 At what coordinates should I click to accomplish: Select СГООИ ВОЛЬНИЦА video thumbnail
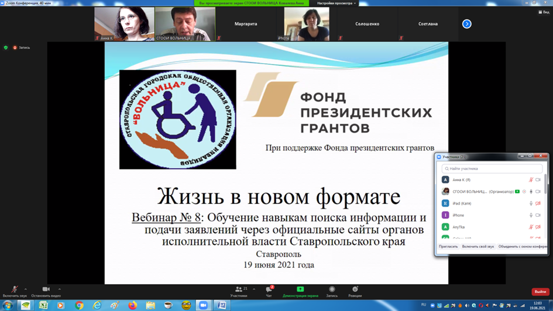tap(185, 24)
